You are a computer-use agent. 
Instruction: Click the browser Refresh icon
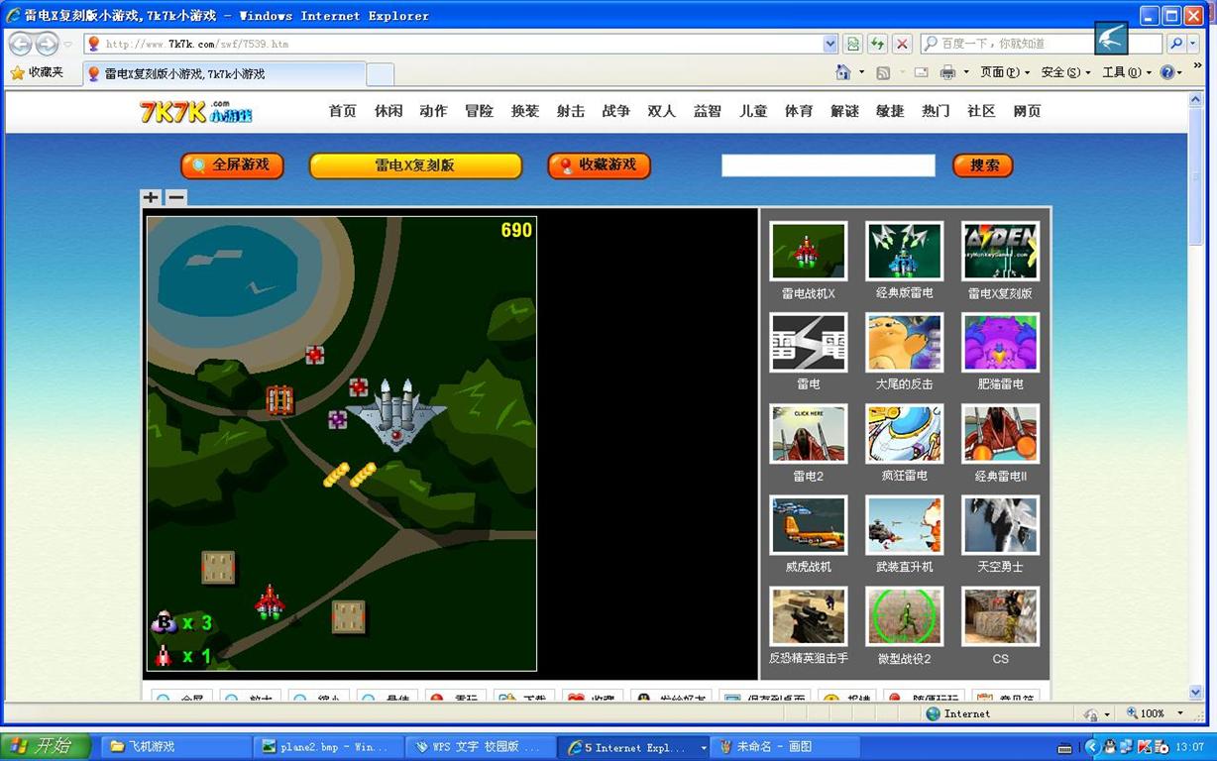pyautogui.click(x=877, y=44)
